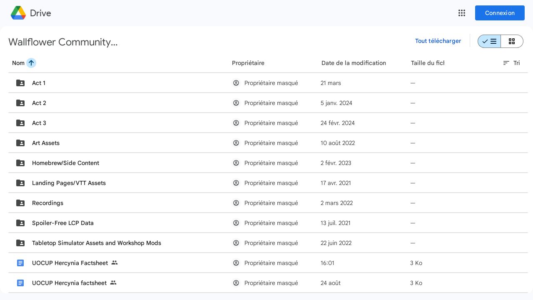Screen dimensions: 533x300
Task: Click the Recordings folder icon
Action: (20, 203)
